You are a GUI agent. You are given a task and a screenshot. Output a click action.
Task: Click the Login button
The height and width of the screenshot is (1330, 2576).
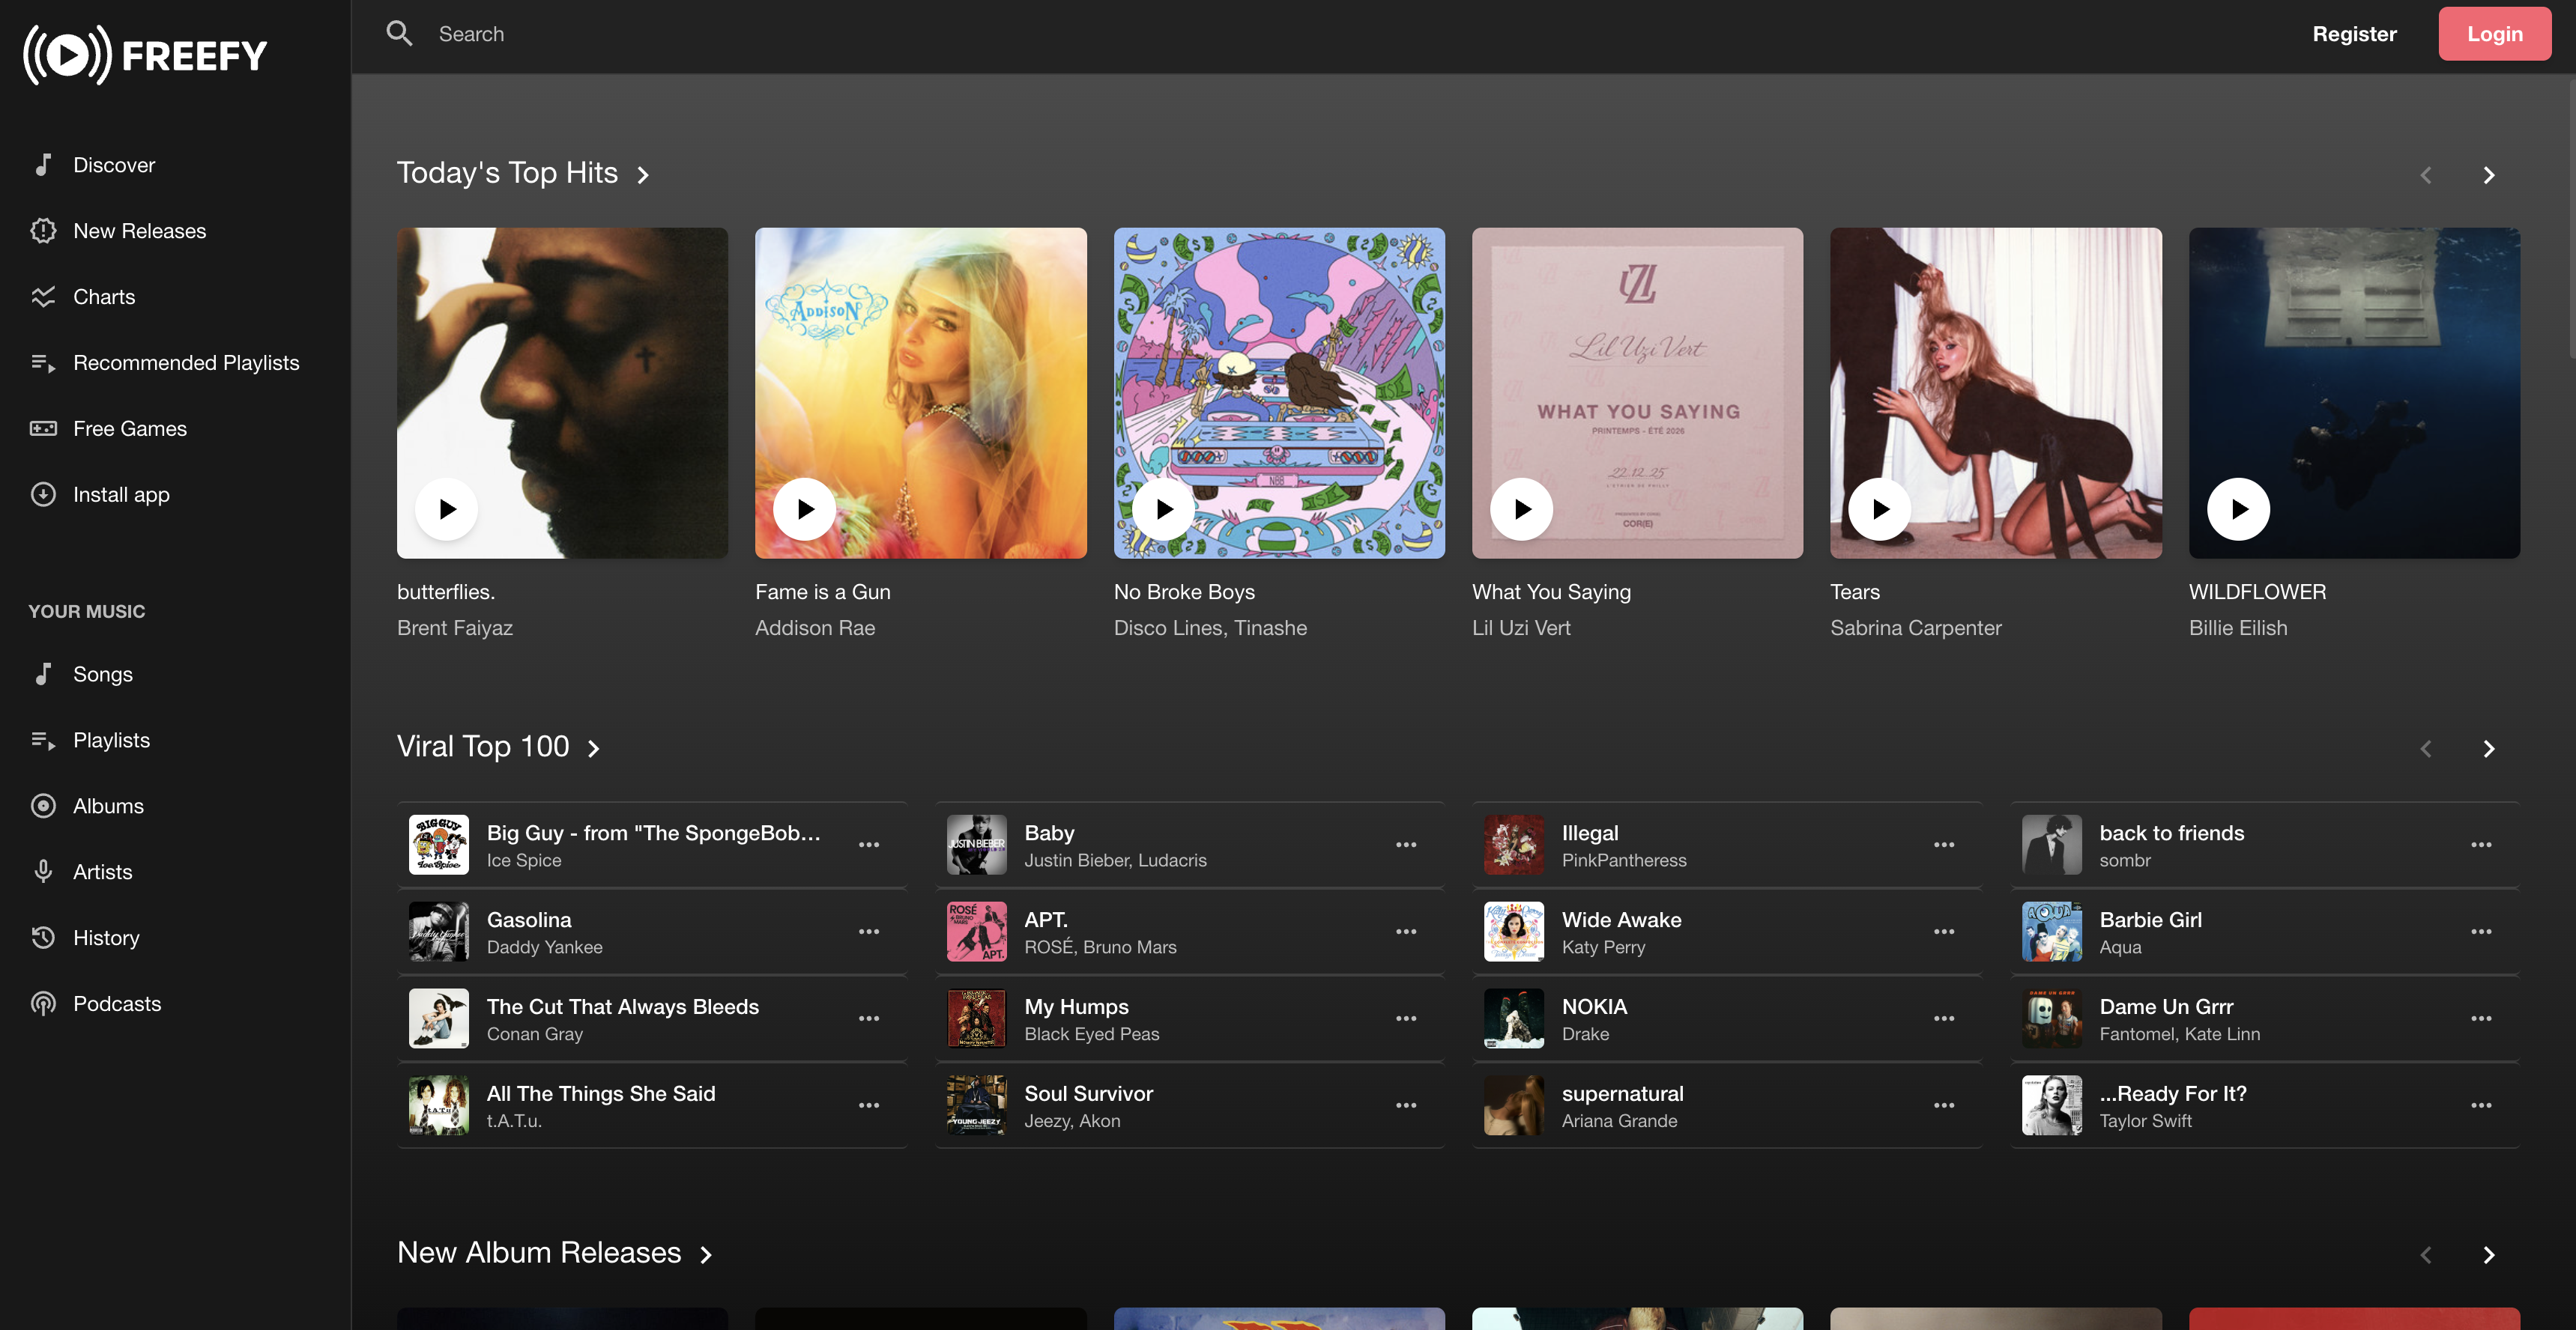coord(2494,34)
